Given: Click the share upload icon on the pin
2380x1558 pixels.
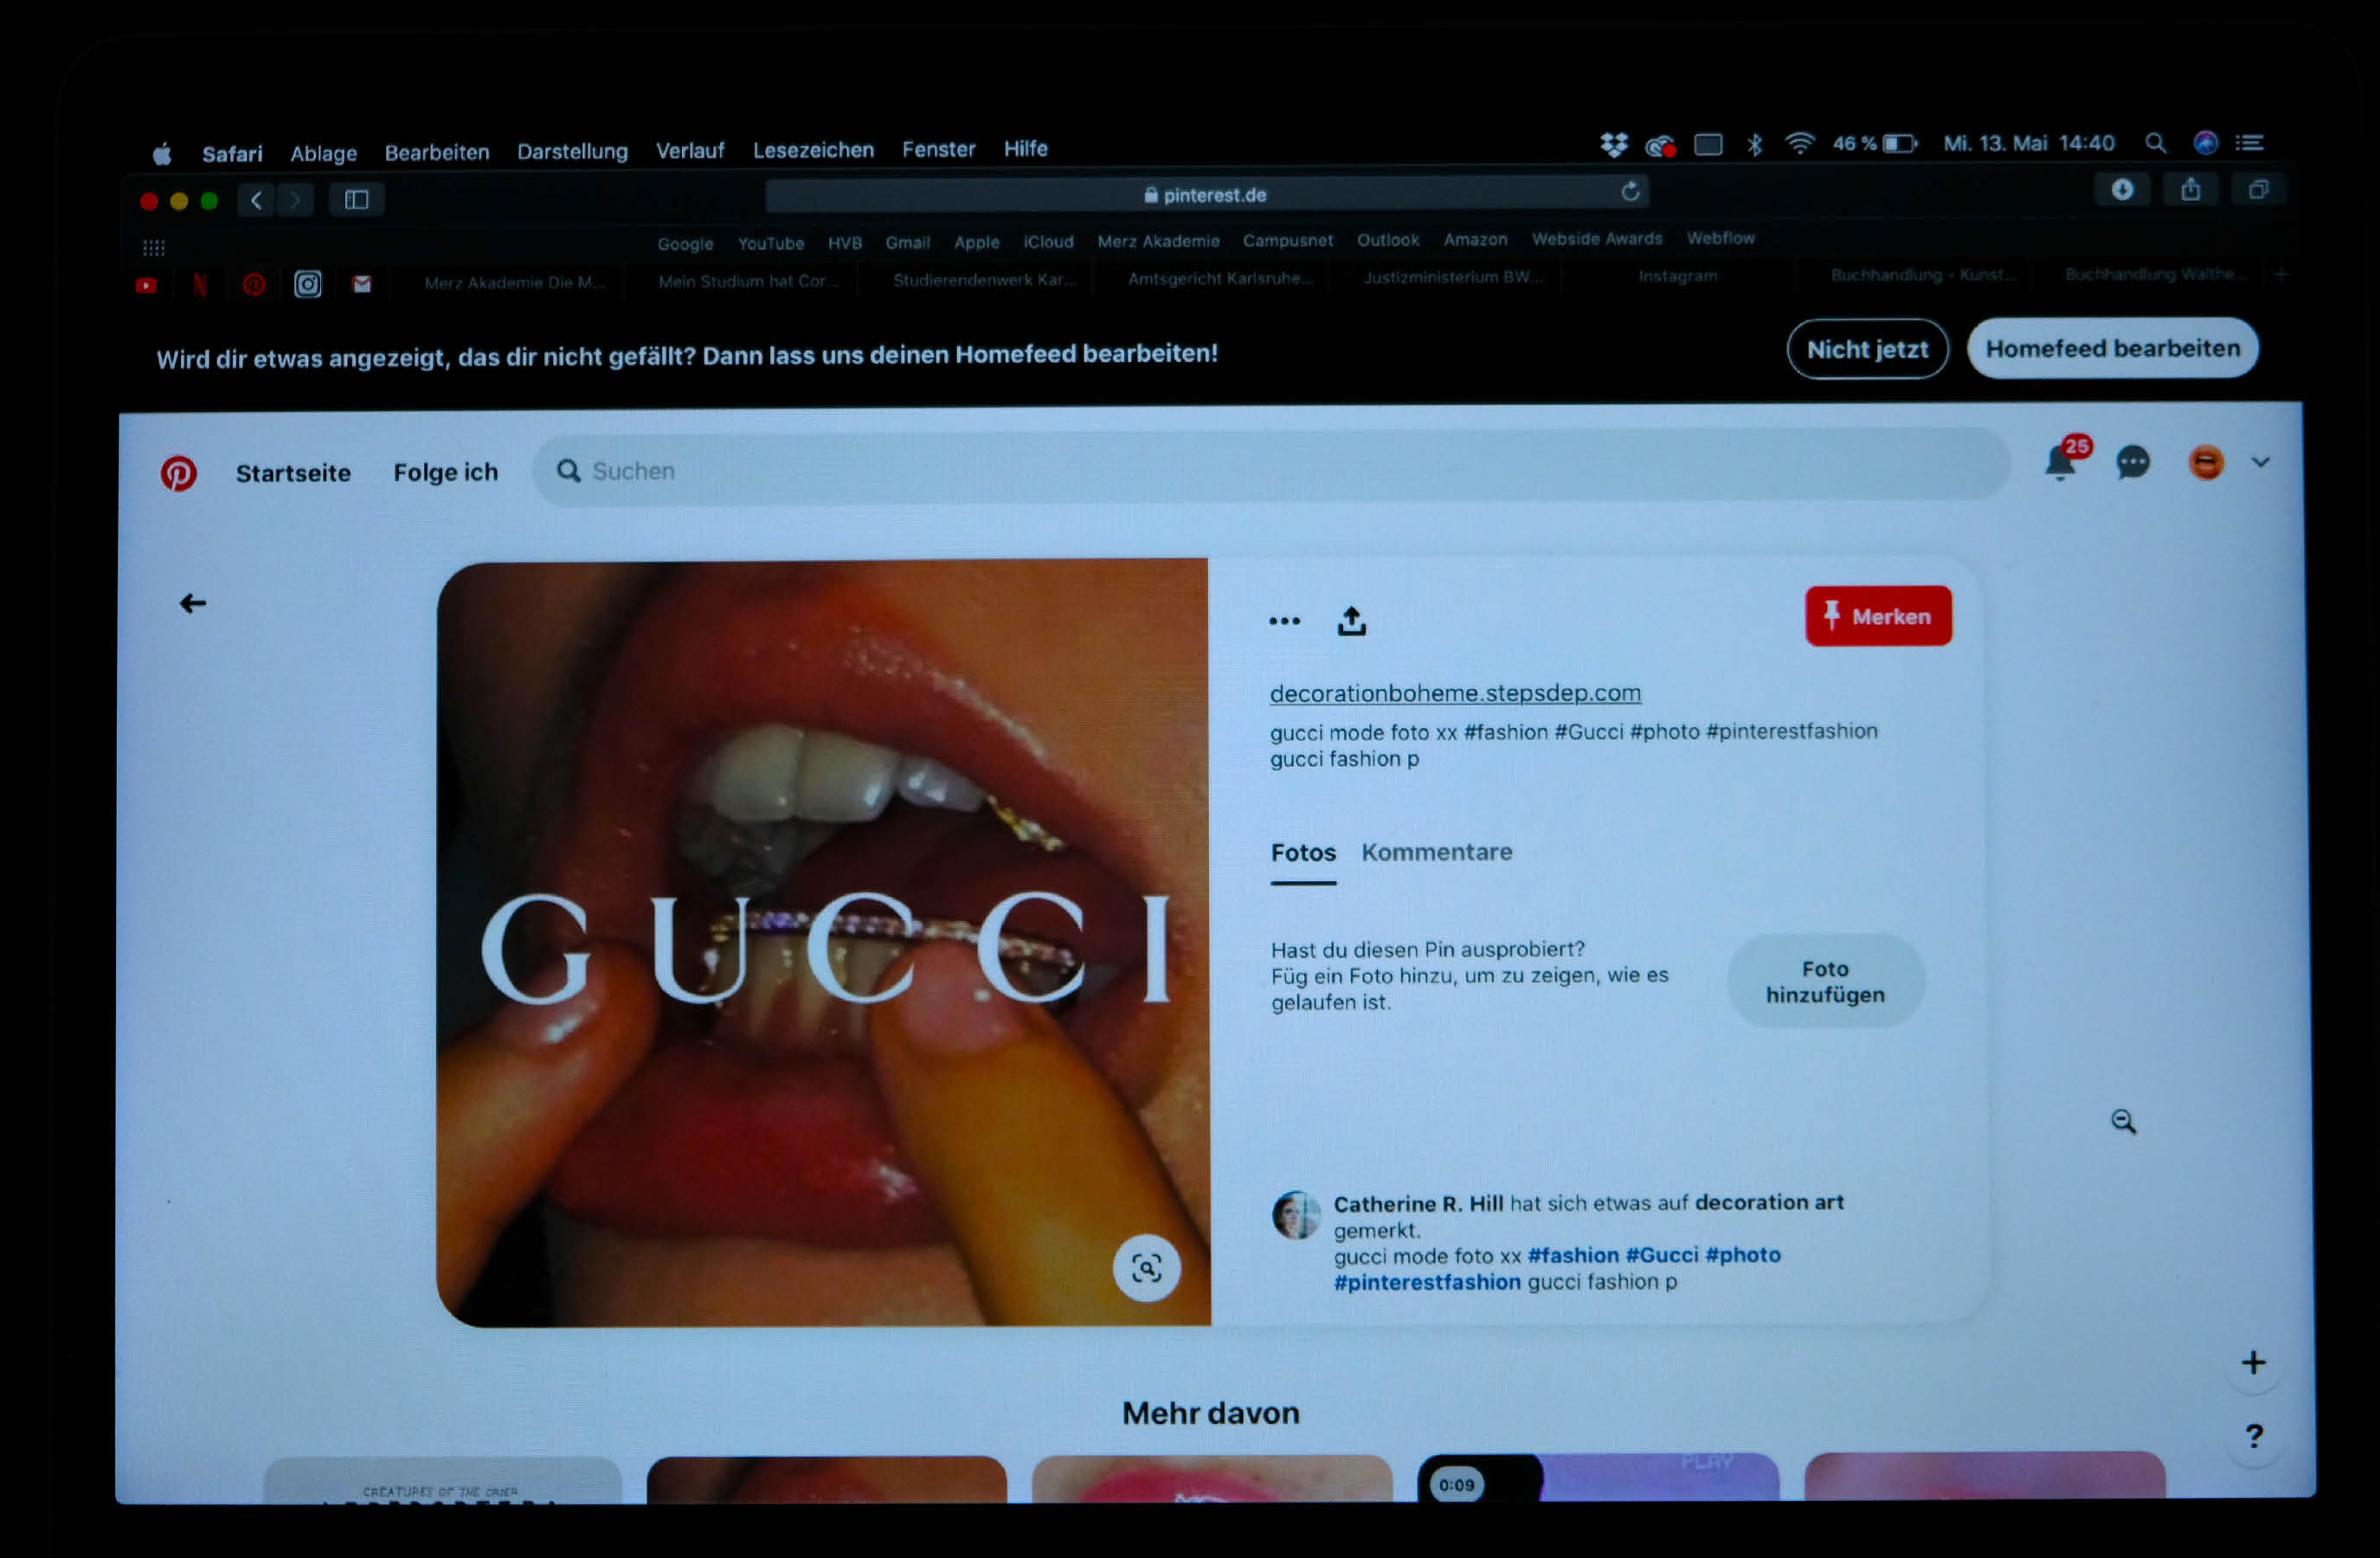Looking at the screenshot, I should pos(1352,621).
